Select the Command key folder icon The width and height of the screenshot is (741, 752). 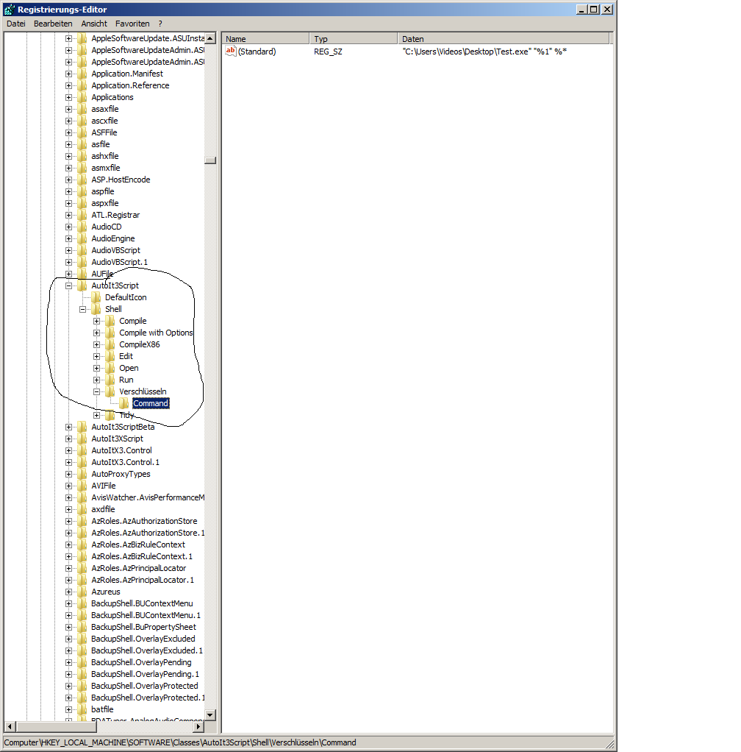click(x=124, y=403)
